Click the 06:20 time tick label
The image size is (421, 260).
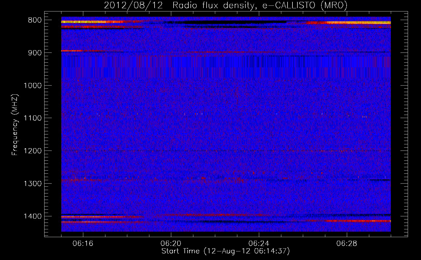click(x=171, y=244)
